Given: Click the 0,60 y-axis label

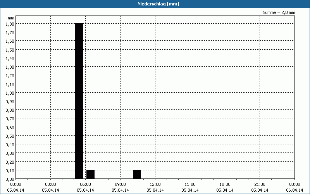Looking at the screenshot, I should 10,128.
